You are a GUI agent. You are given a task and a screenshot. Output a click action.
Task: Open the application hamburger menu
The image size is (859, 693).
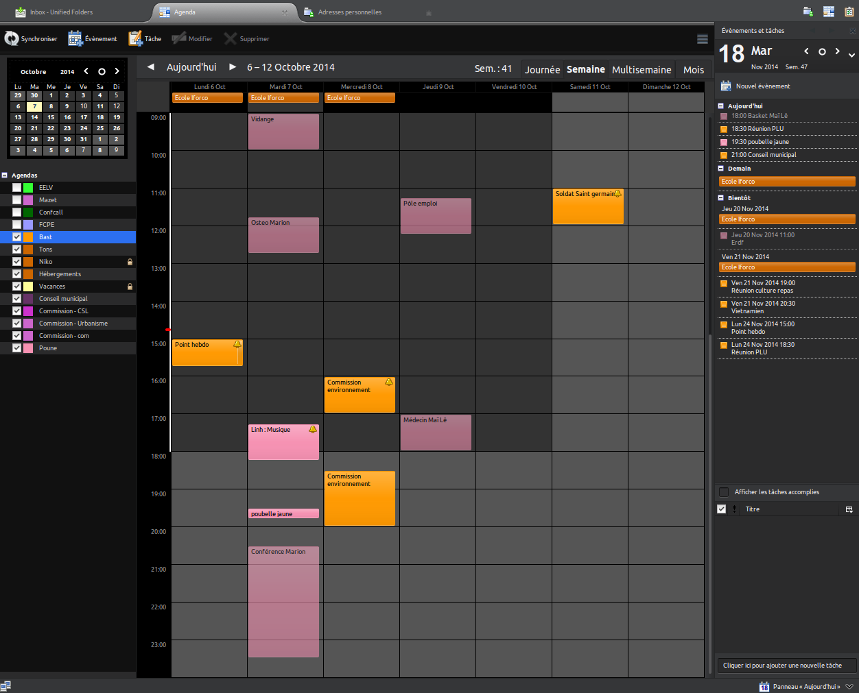click(702, 39)
